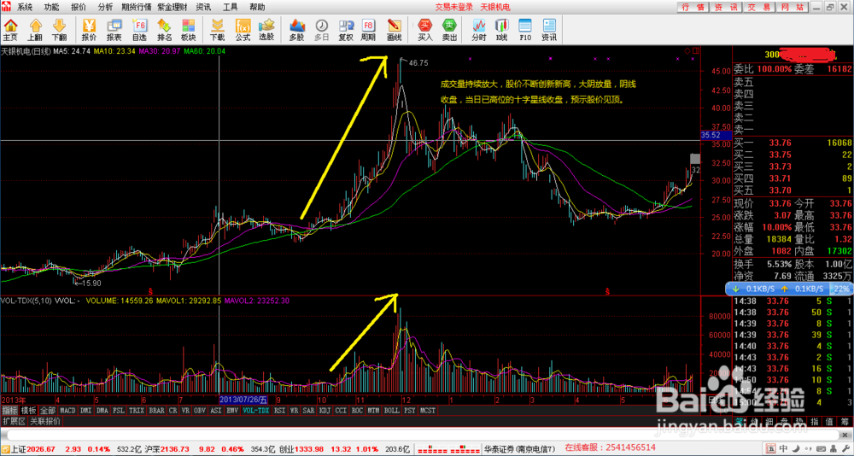This screenshot has width=854, height=456.
Task: Open the 期货行情 menu
Action: pyautogui.click(x=136, y=7)
